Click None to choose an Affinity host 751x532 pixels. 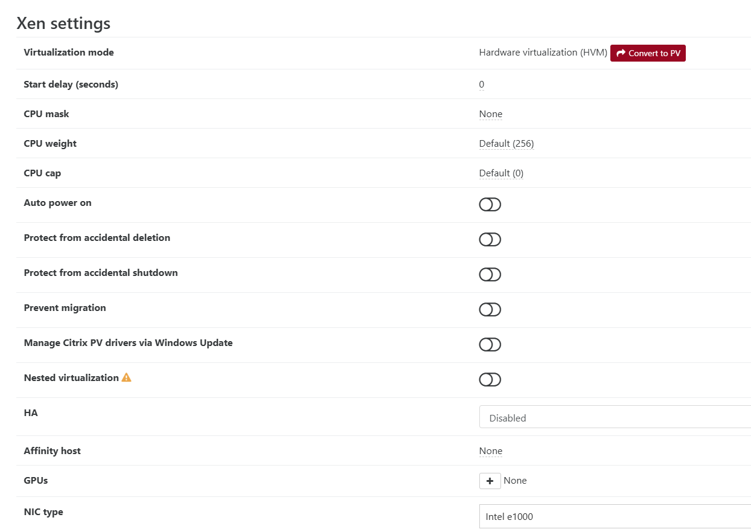click(490, 450)
